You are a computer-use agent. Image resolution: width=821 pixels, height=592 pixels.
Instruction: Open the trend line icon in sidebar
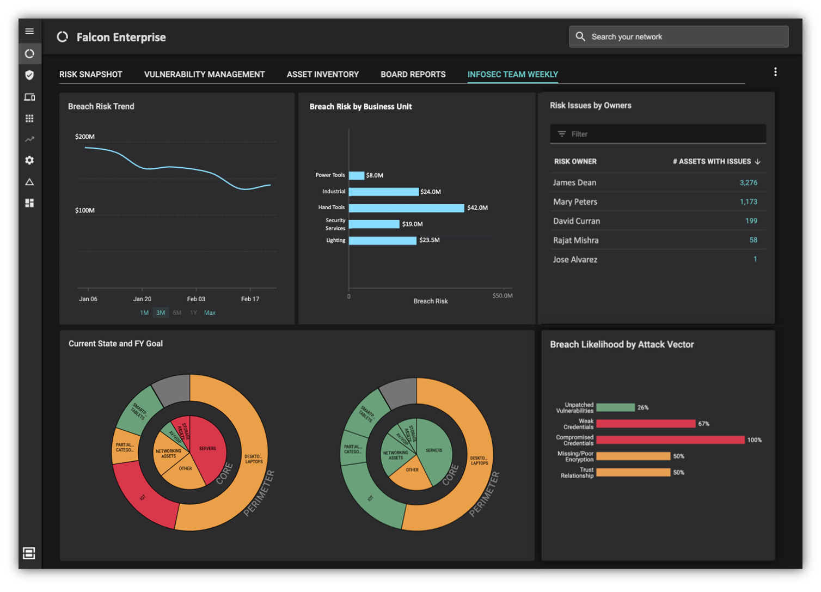point(29,139)
